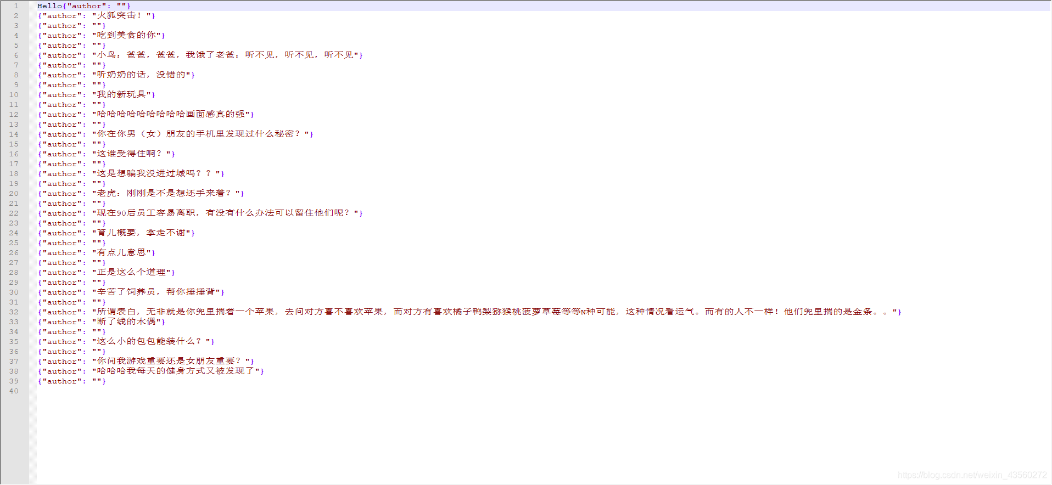Click the empty author entry on line 39
Viewport: 1052px width, 485px height.
[x=71, y=381]
